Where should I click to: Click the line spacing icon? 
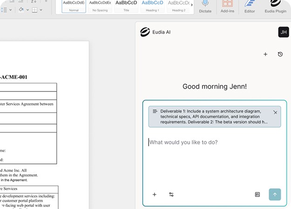click(4, 10)
